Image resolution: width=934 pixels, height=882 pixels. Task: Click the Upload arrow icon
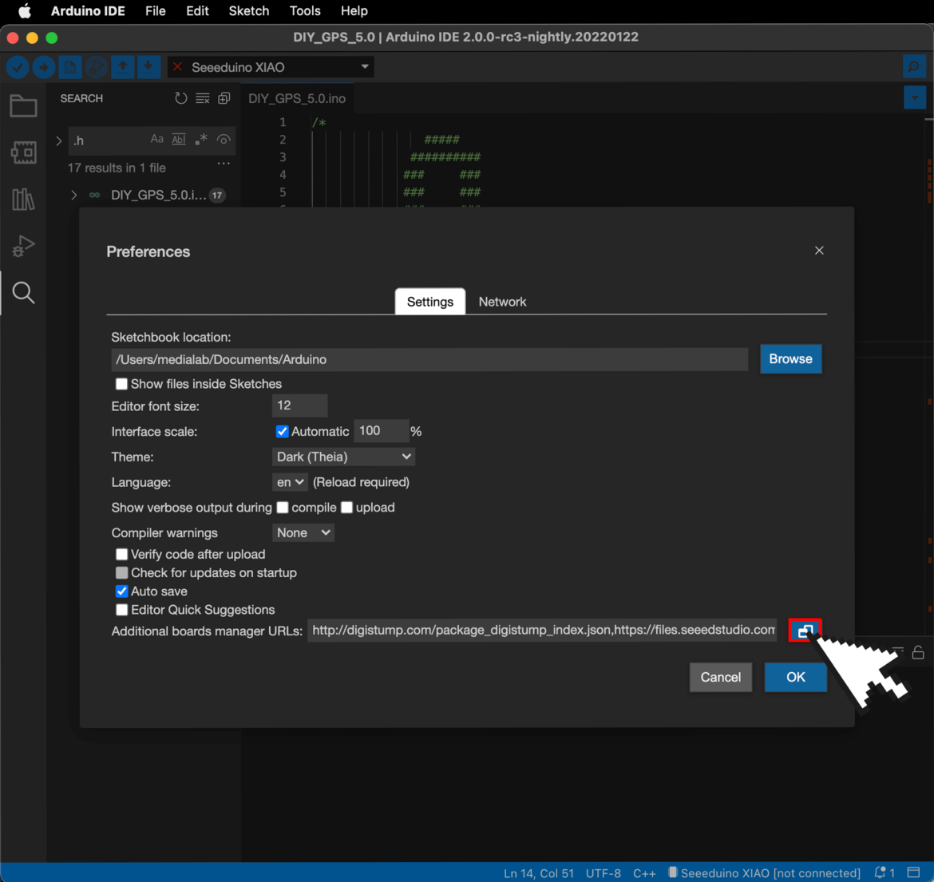[44, 68]
